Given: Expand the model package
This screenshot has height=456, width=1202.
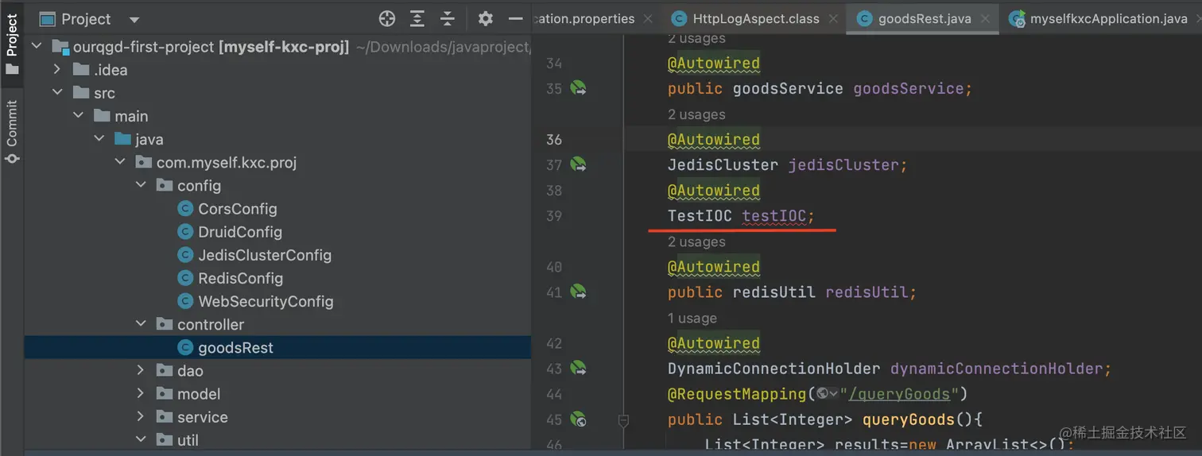Looking at the screenshot, I should point(141,393).
